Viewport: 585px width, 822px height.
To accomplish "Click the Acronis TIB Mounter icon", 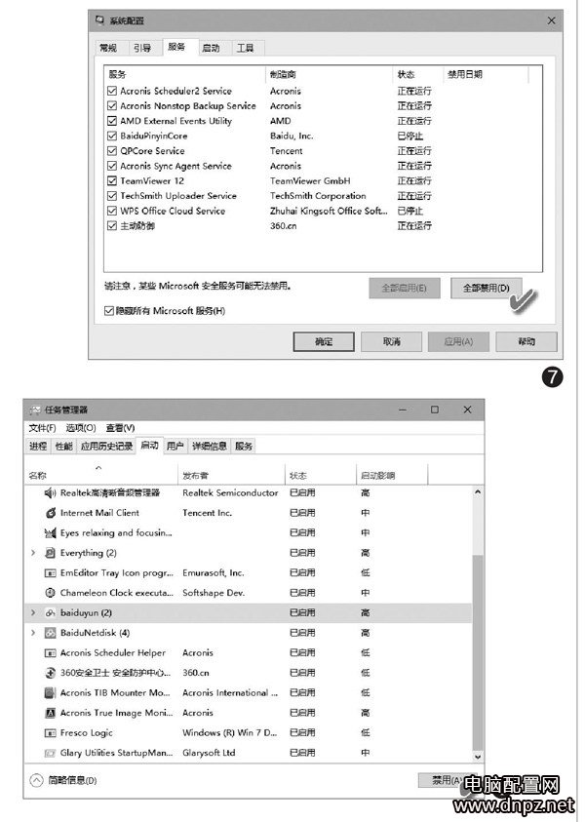I will 51,693.
